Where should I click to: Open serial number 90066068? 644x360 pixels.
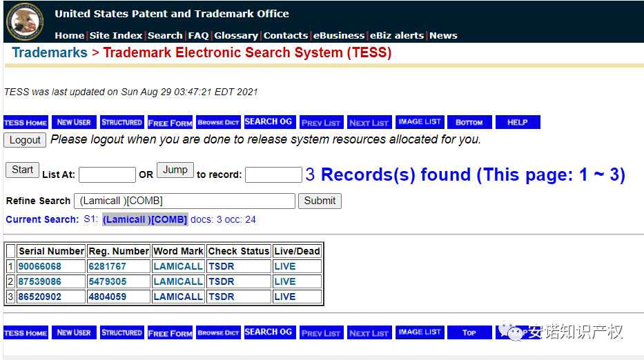[x=39, y=266]
